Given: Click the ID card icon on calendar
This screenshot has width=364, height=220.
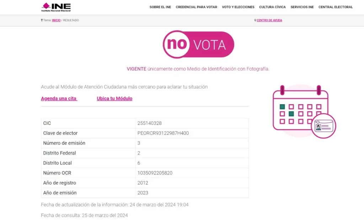Looking at the screenshot, I should pyautogui.click(x=325, y=126).
